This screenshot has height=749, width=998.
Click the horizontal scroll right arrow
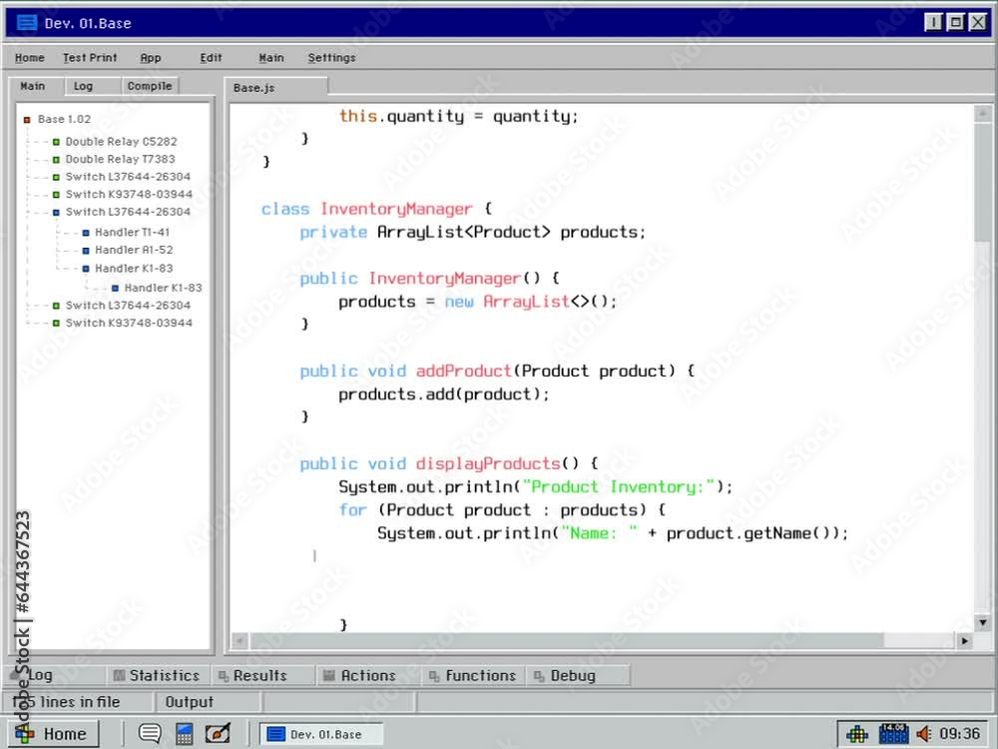pos(964,641)
